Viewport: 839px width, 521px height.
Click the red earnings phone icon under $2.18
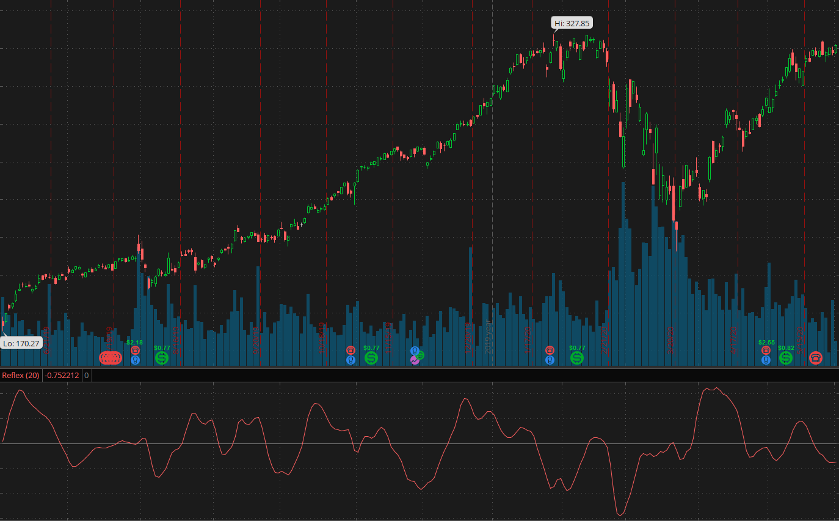point(135,350)
